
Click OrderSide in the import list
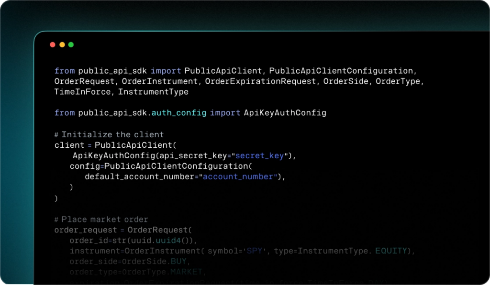click(346, 81)
